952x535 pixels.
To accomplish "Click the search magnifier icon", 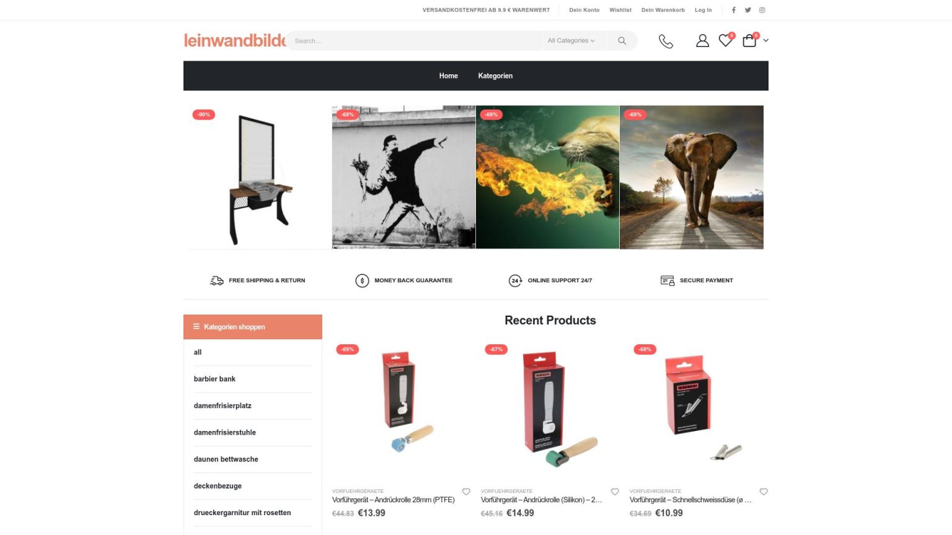I will coord(622,41).
